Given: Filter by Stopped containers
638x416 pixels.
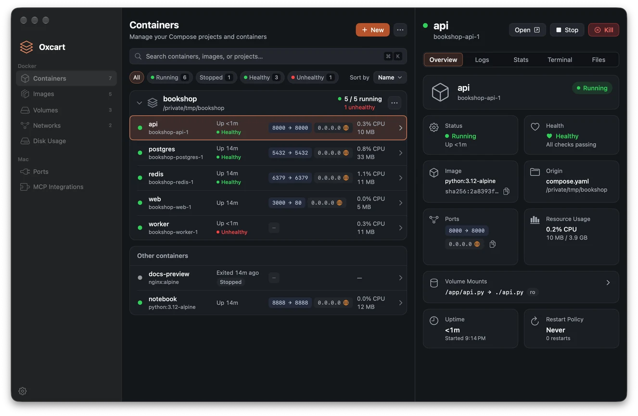Looking at the screenshot, I should (216, 77).
